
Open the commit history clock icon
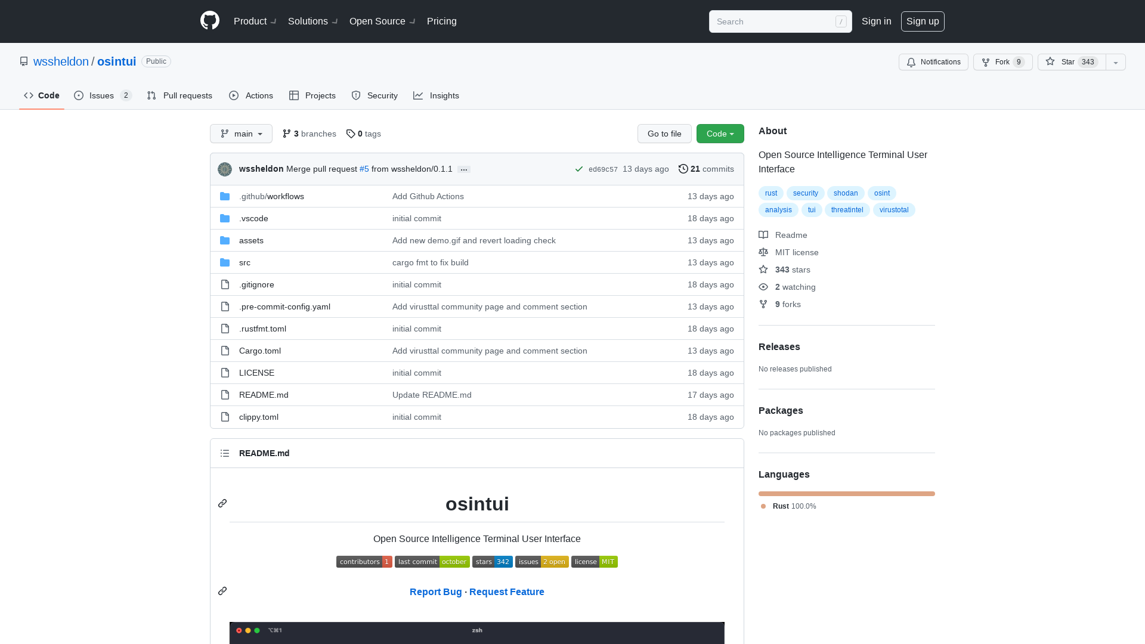pos(683,169)
